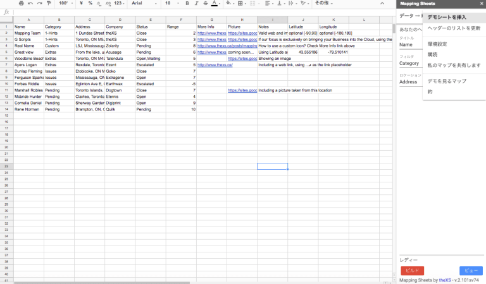The width and height of the screenshot is (486, 284).
Task: Collapse the toolbar with the up chevron
Action: (382, 3)
